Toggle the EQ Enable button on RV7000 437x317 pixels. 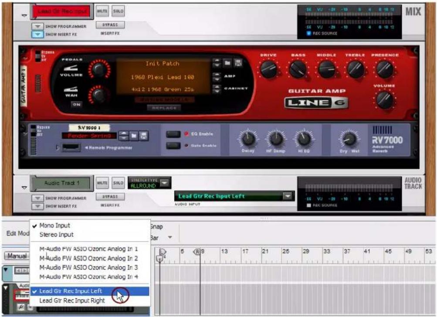[x=173, y=134]
